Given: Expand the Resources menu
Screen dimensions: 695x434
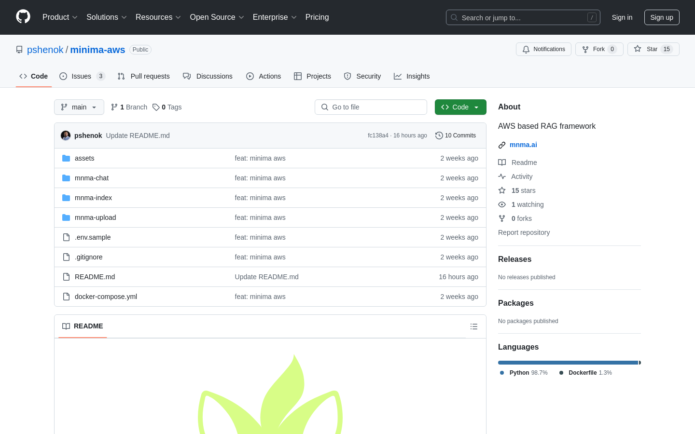Looking at the screenshot, I should click(158, 17).
